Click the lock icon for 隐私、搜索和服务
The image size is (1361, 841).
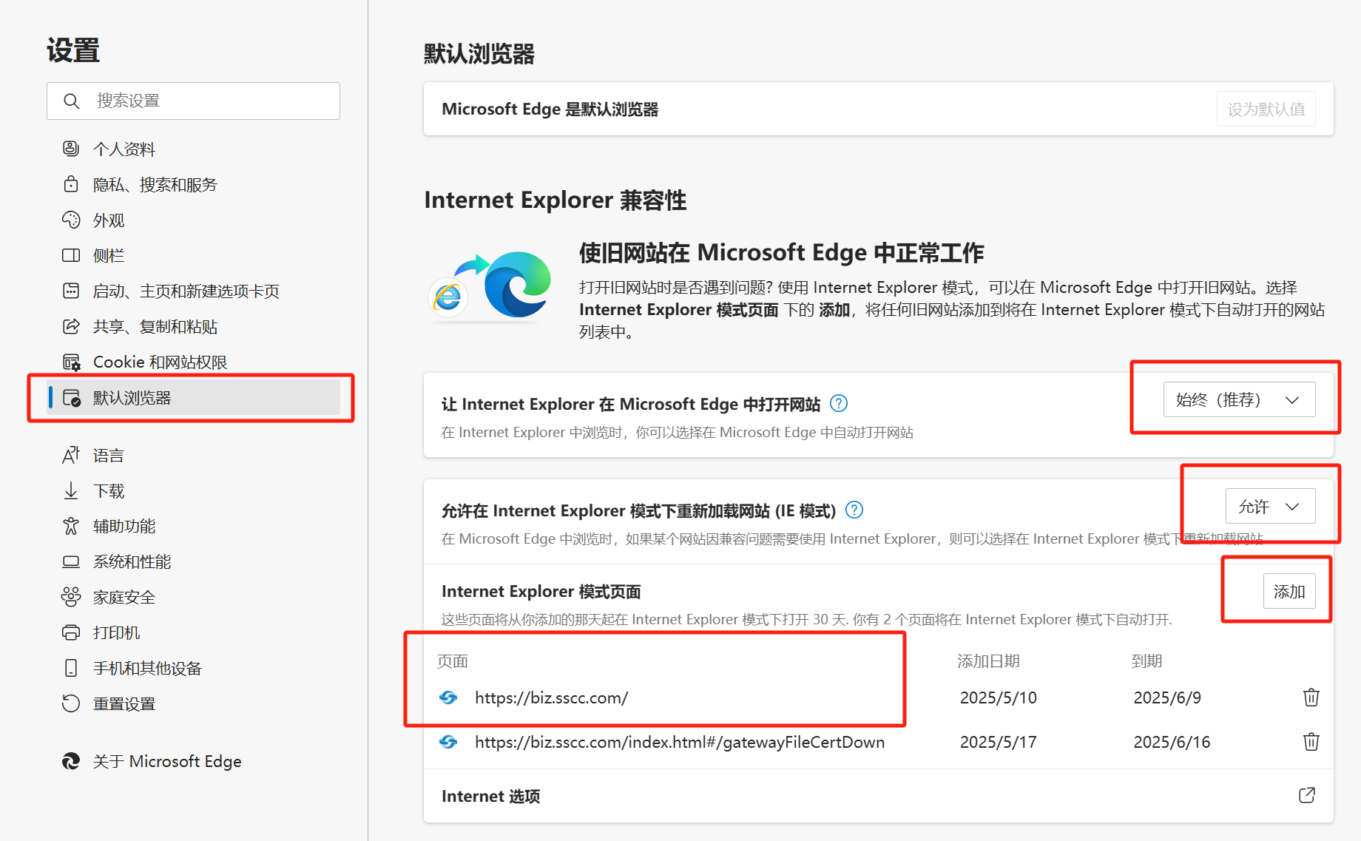(x=71, y=184)
